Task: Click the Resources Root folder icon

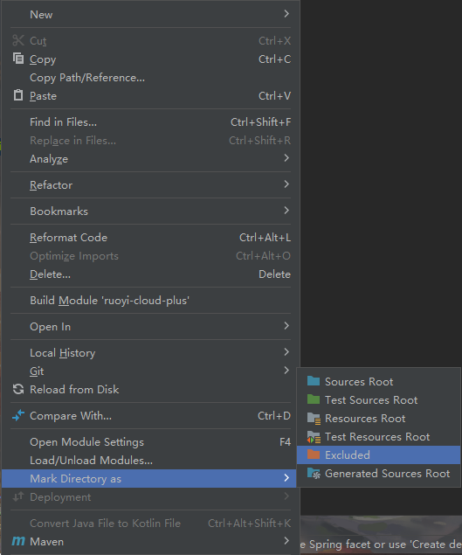Action: [x=314, y=418]
